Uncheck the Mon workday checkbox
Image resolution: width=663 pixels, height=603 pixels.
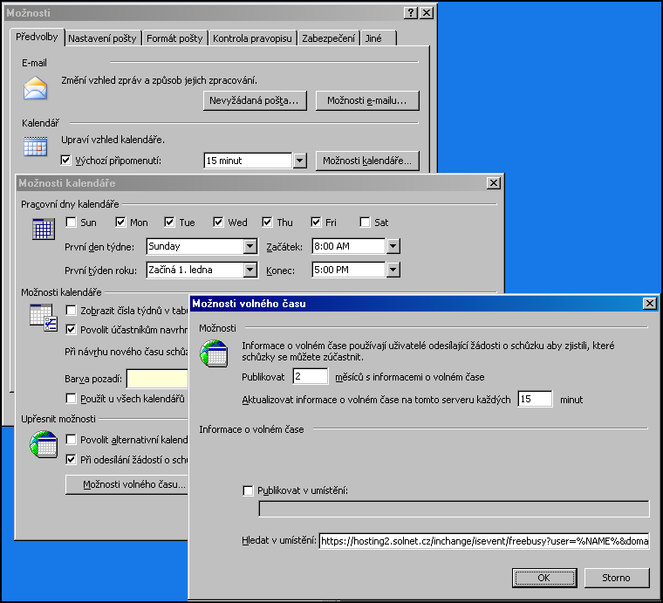pyautogui.click(x=121, y=223)
